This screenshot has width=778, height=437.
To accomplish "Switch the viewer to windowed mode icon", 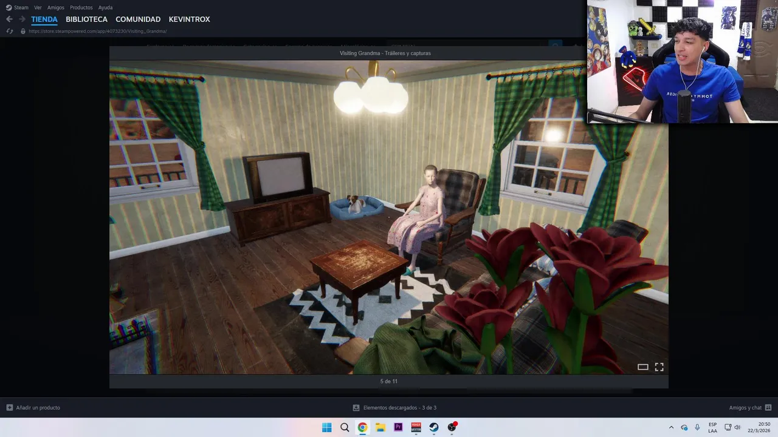I will point(642,367).
